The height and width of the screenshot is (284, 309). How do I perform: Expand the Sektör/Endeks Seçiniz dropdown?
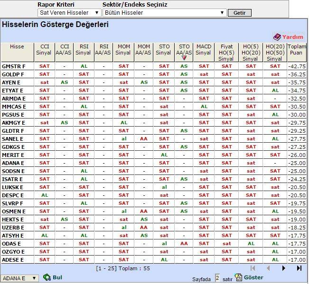(x=164, y=13)
